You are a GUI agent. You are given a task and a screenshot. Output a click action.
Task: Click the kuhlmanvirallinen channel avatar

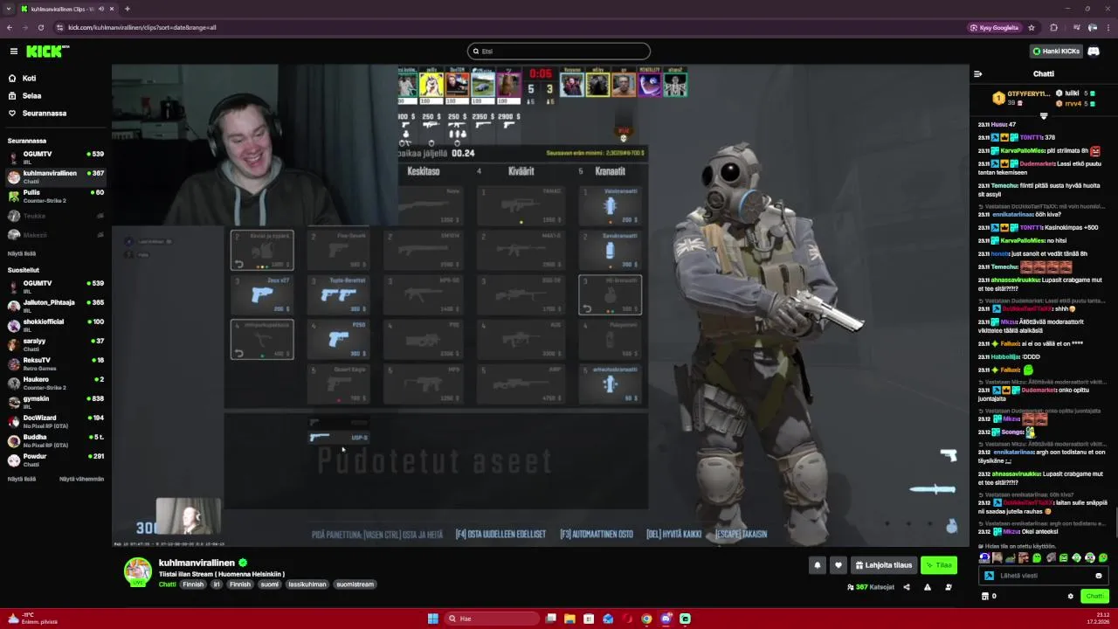pos(137,571)
